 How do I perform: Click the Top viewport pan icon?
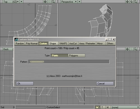(45, 2)
